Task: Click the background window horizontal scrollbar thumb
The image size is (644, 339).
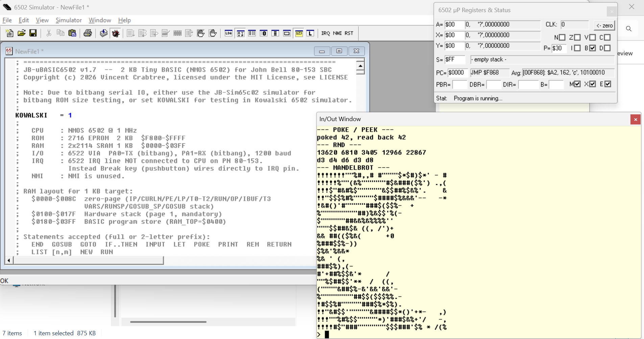Action: point(168,322)
